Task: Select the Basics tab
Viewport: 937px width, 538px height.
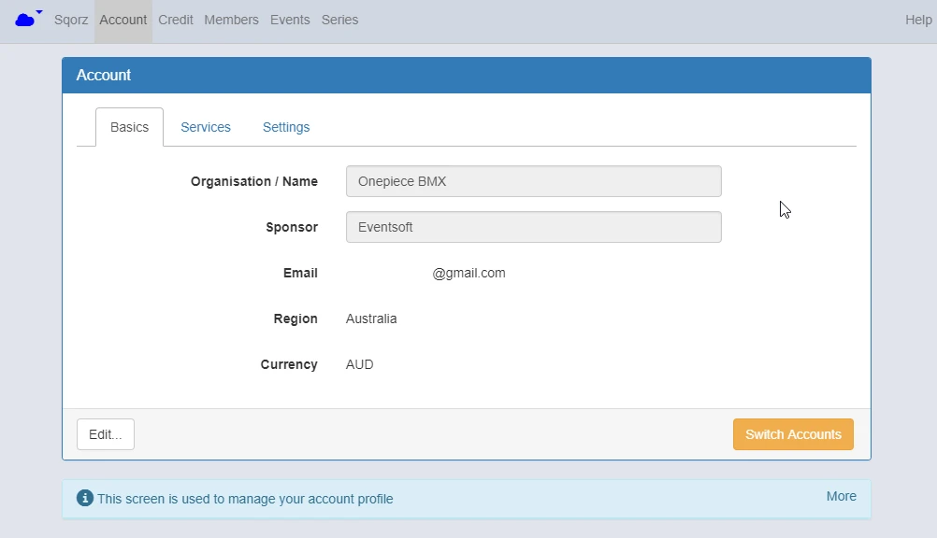Action: coord(129,127)
